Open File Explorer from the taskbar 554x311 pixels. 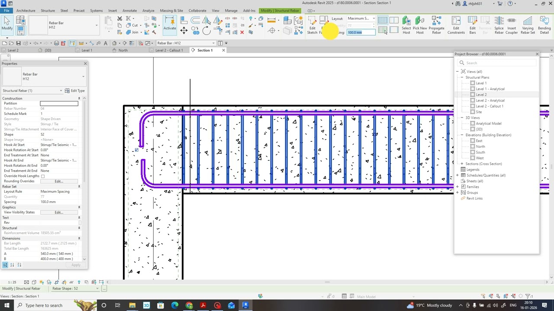point(132,305)
